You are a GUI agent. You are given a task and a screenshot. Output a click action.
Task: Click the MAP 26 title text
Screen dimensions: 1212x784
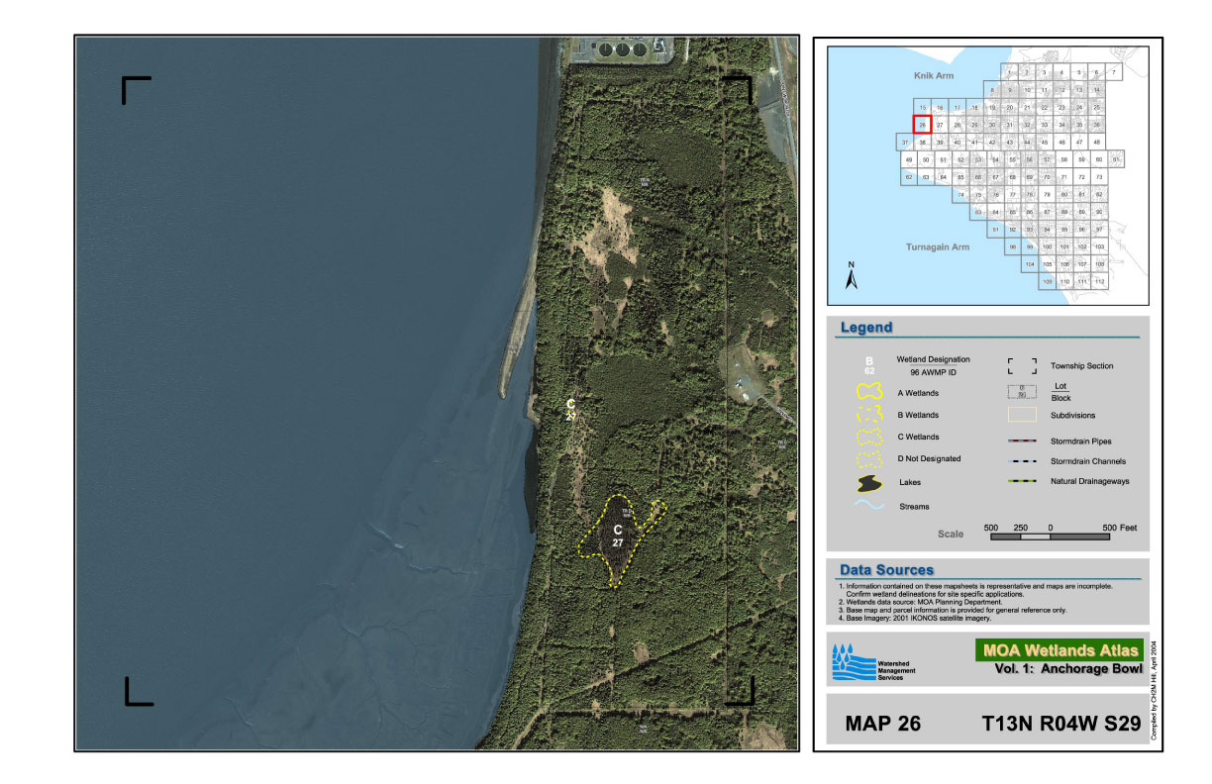tap(882, 725)
